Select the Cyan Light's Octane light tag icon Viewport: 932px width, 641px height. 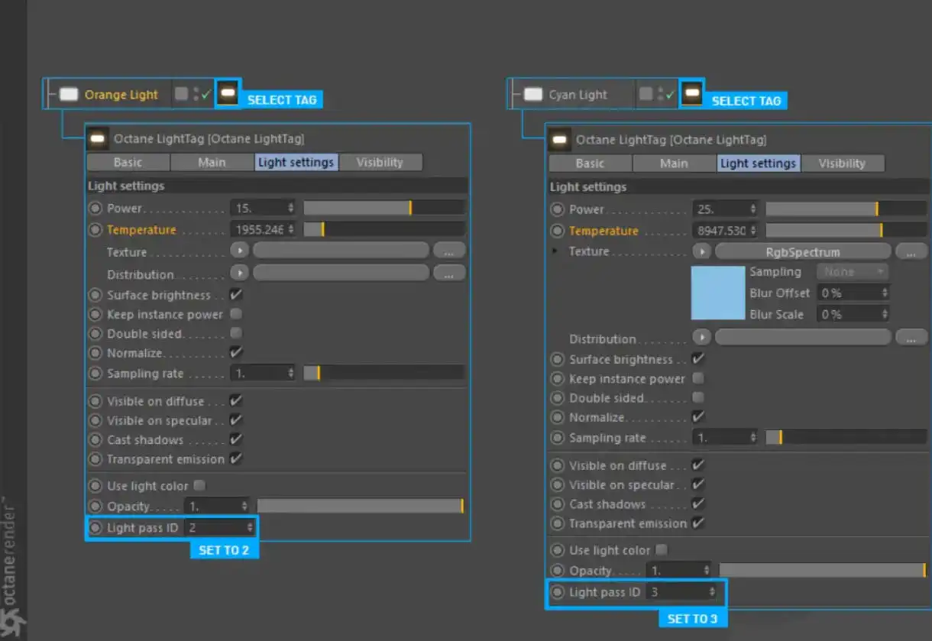click(x=692, y=93)
